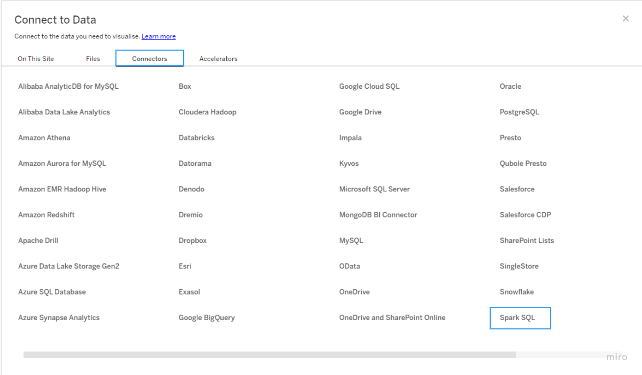
Task: Click the Spark SQL connector
Action: pos(520,318)
